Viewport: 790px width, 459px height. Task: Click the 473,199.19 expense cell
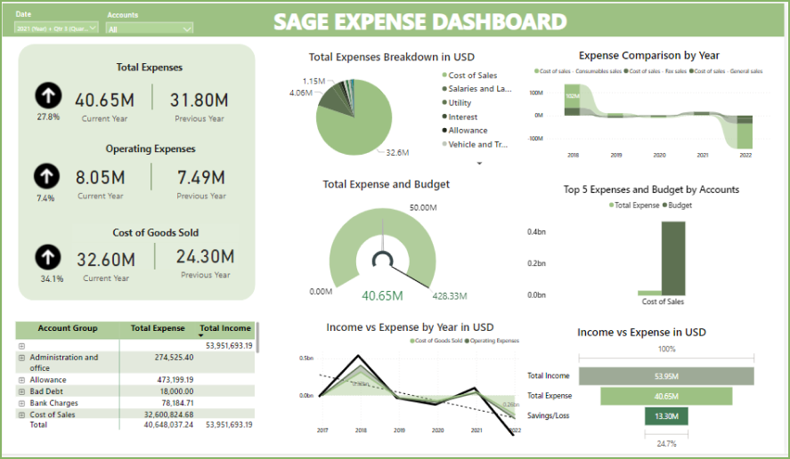pyautogui.click(x=175, y=380)
